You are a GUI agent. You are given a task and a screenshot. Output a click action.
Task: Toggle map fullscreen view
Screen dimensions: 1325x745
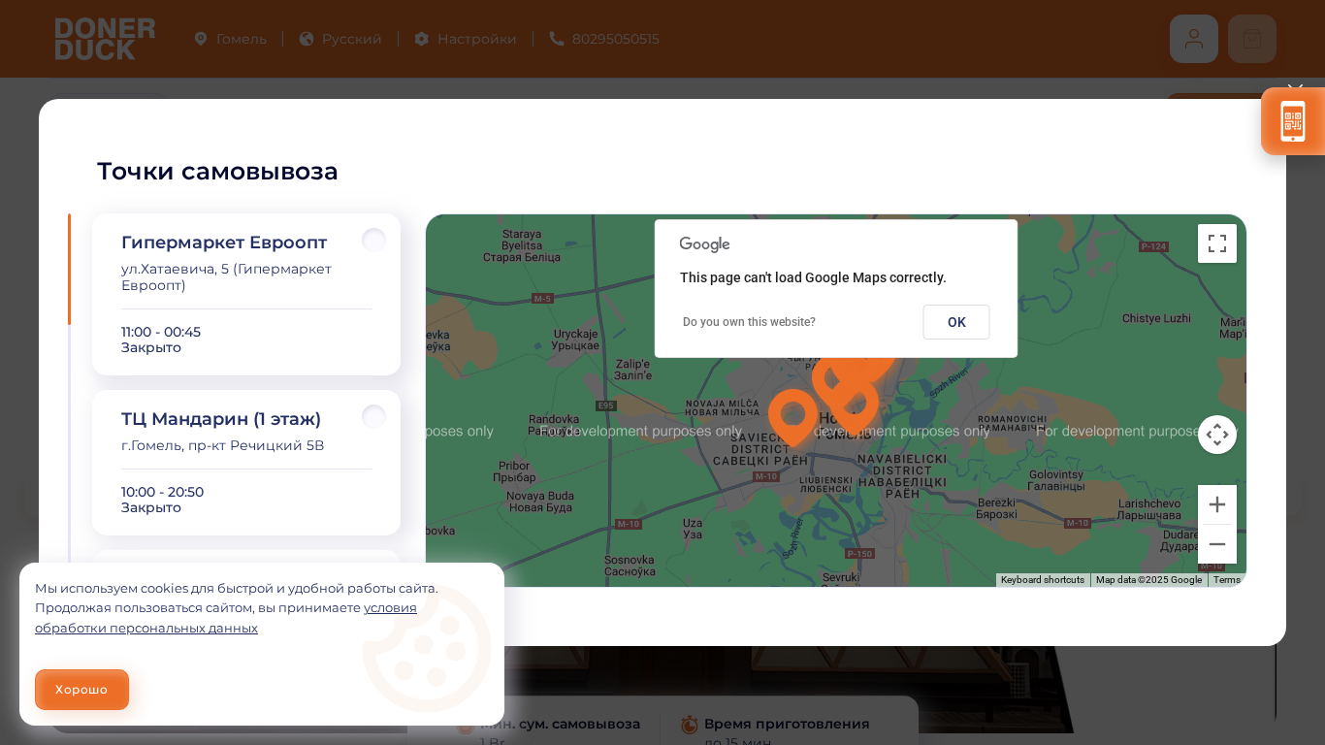click(x=1217, y=243)
